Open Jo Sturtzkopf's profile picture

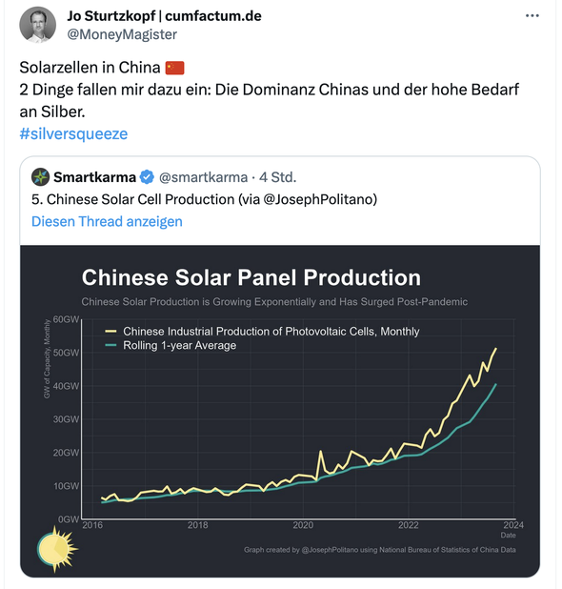[x=37, y=25]
